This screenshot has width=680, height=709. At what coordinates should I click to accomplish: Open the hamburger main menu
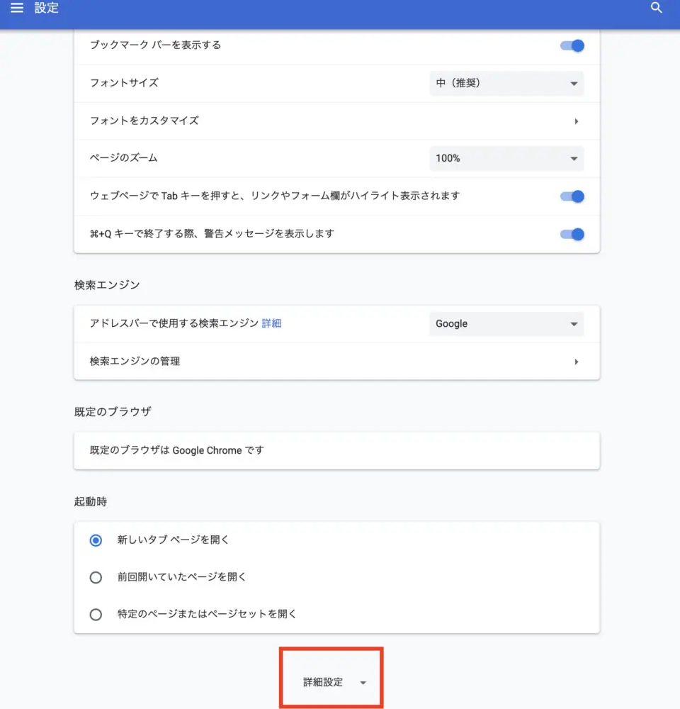click(17, 9)
